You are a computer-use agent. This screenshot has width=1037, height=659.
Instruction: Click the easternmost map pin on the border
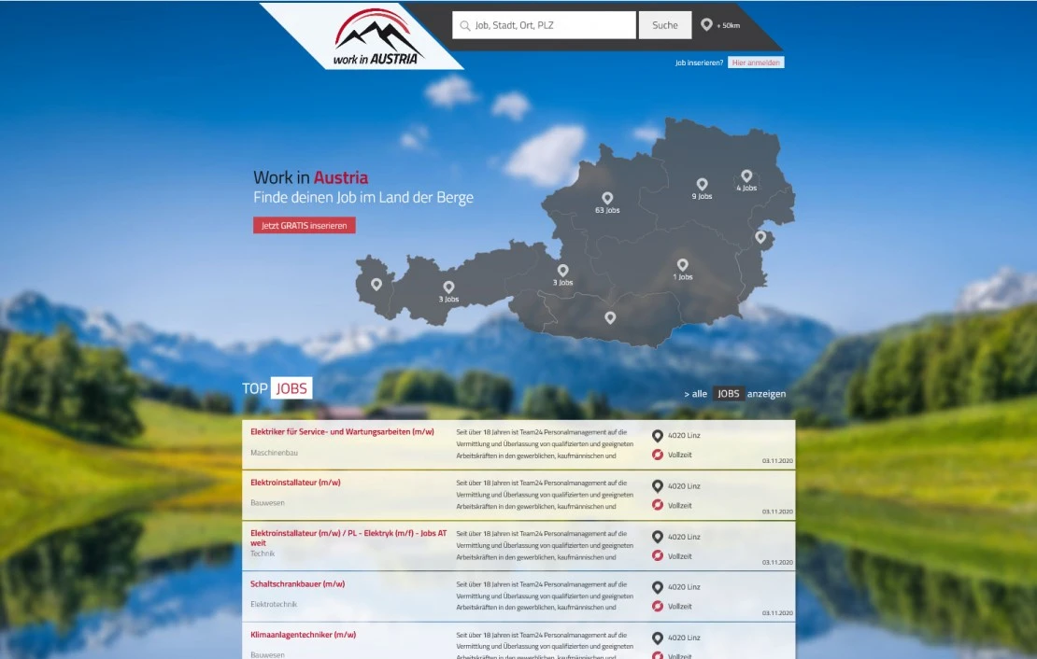(760, 237)
